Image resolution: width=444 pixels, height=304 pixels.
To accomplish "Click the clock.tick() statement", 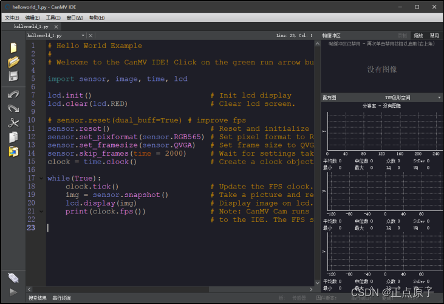I will click(x=92, y=187).
